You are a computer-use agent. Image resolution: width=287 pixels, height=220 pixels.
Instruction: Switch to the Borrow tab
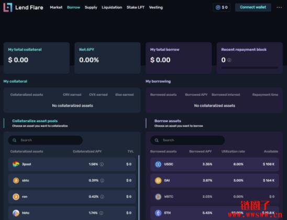coord(73,7)
